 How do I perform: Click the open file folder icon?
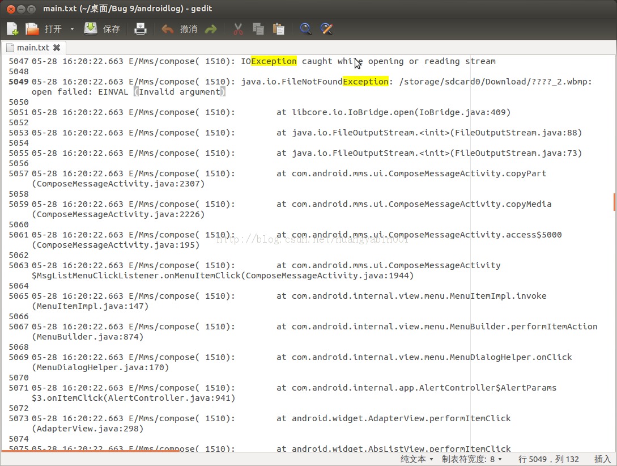[x=32, y=29]
